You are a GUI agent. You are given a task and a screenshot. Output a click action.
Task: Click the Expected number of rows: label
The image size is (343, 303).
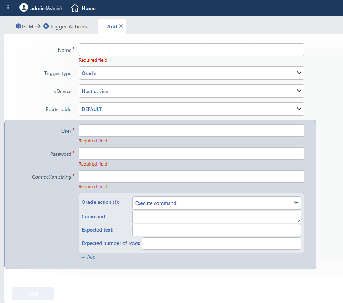click(x=111, y=243)
